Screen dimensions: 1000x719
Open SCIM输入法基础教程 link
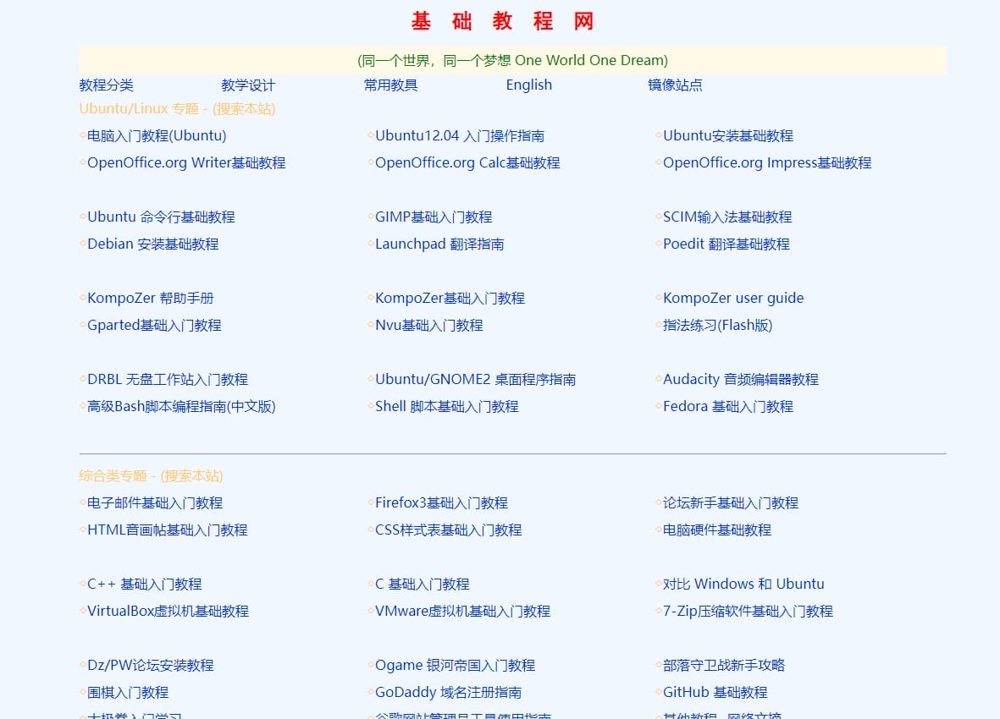tap(727, 217)
